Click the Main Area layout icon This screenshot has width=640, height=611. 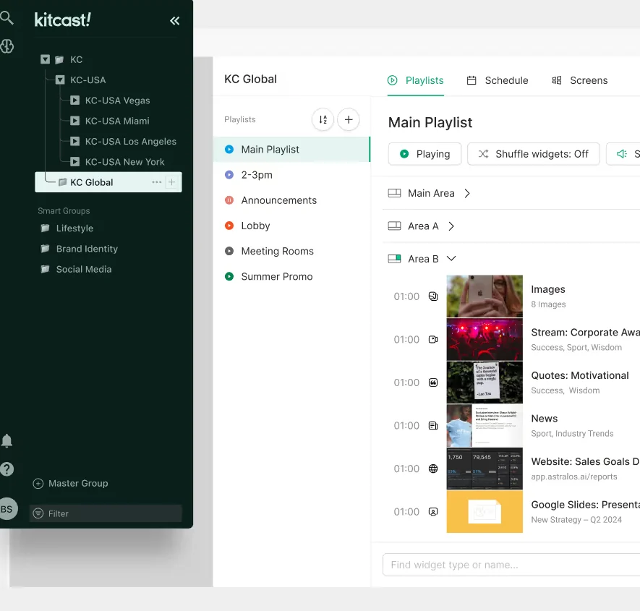click(394, 193)
